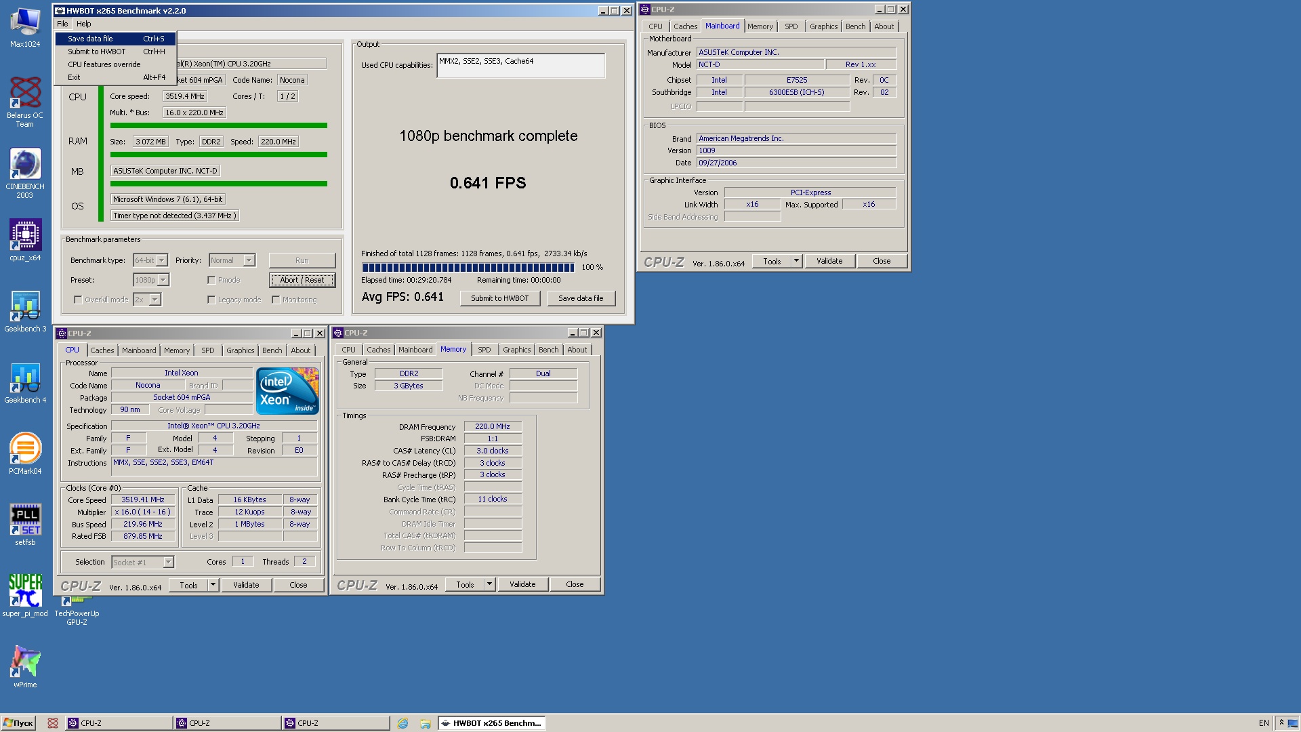Open Windows Explorer folder icon in taskbar

(x=426, y=723)
